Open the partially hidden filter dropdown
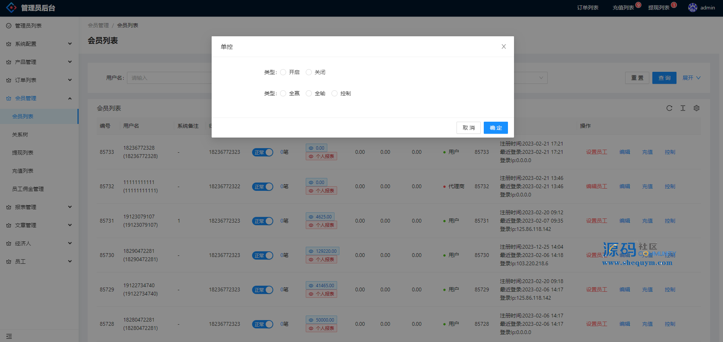 (x=531, y=78)
